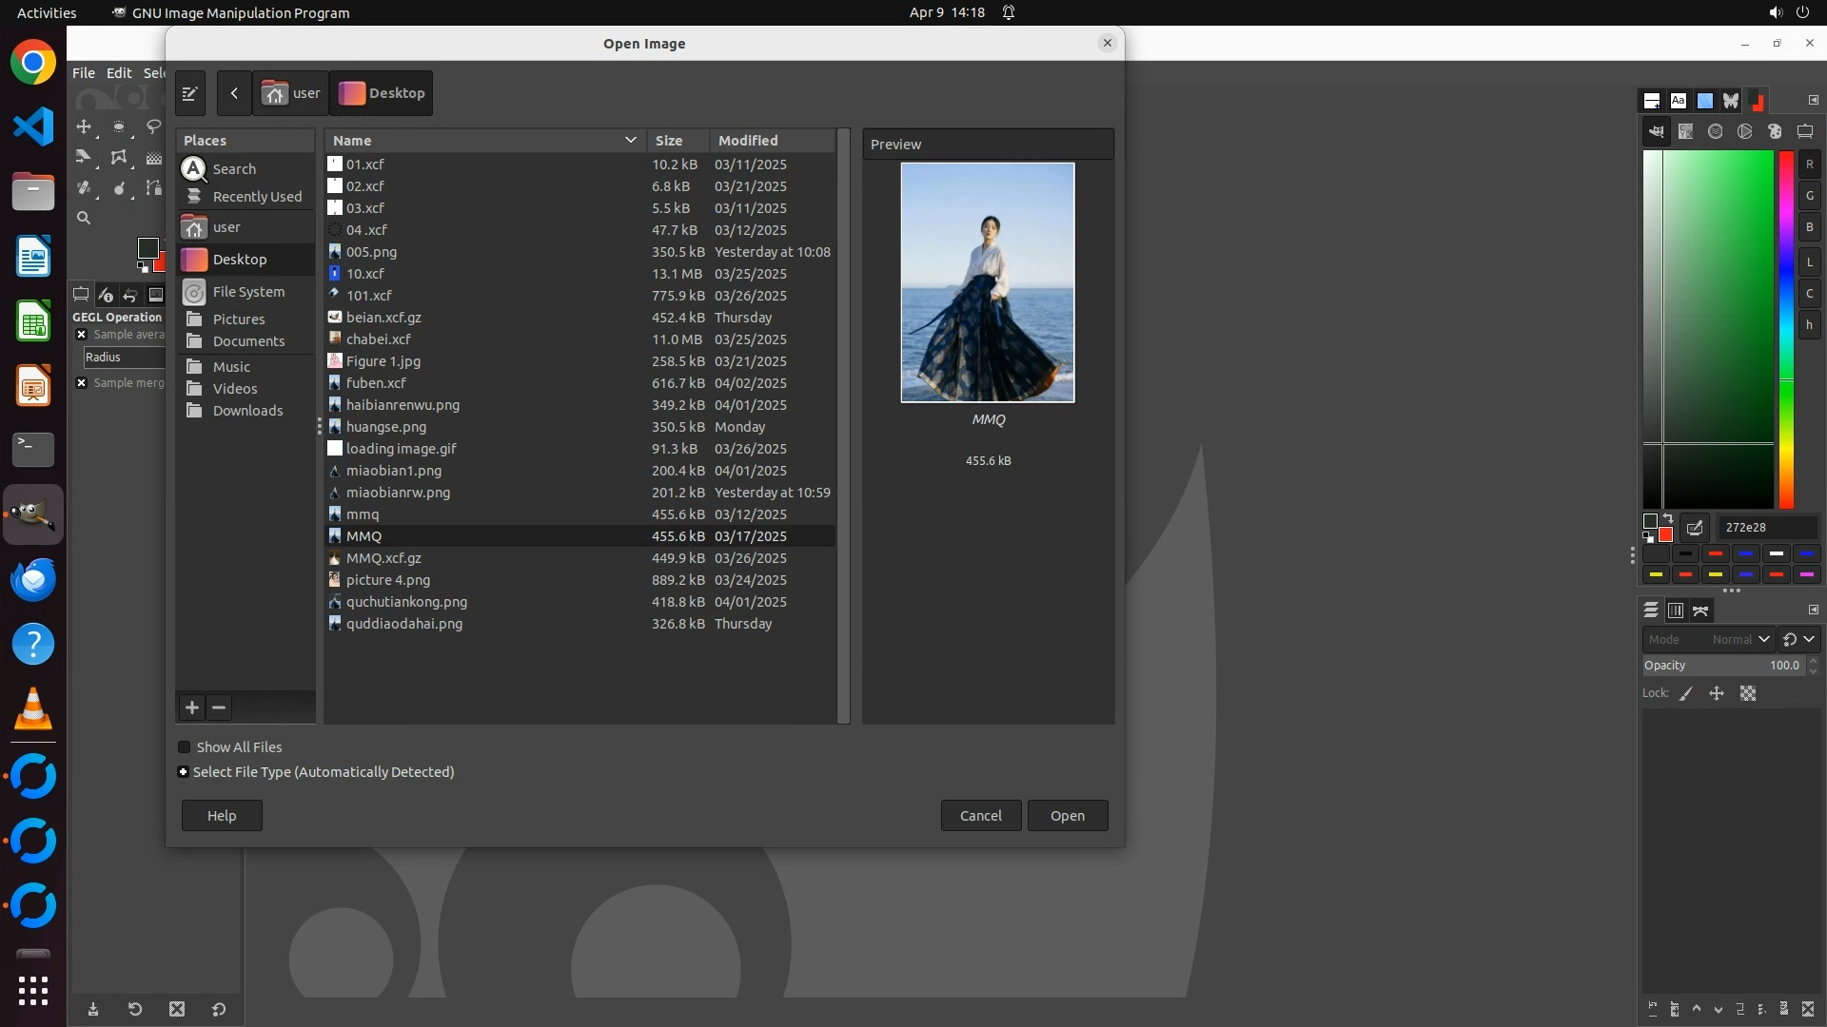Click the add bookmark plus button

click(191, 707)
